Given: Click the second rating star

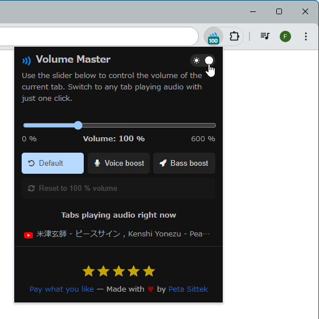Looking at the screenshot, I should pyautogui.click(x=104, y=271).
